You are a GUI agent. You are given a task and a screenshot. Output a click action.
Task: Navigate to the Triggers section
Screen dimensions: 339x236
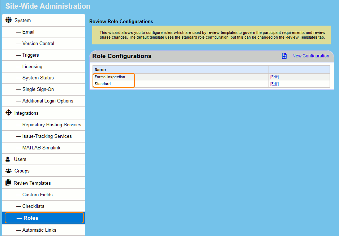tap(31, 55)
